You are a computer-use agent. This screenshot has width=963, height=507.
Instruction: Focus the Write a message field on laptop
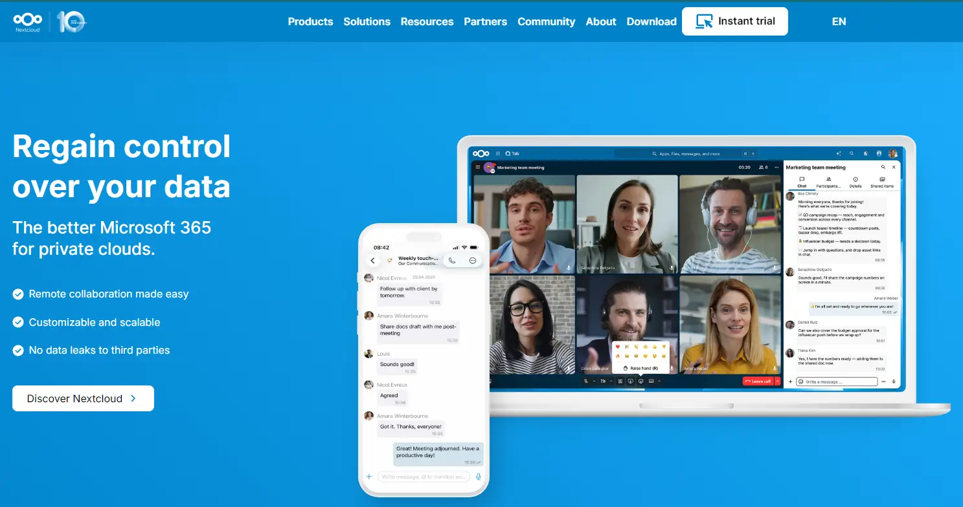click(836, 382)
